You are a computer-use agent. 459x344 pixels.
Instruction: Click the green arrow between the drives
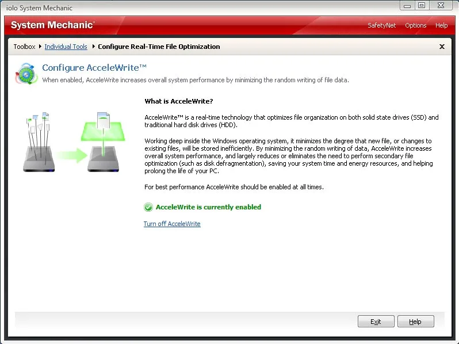(x=71, y=155)
